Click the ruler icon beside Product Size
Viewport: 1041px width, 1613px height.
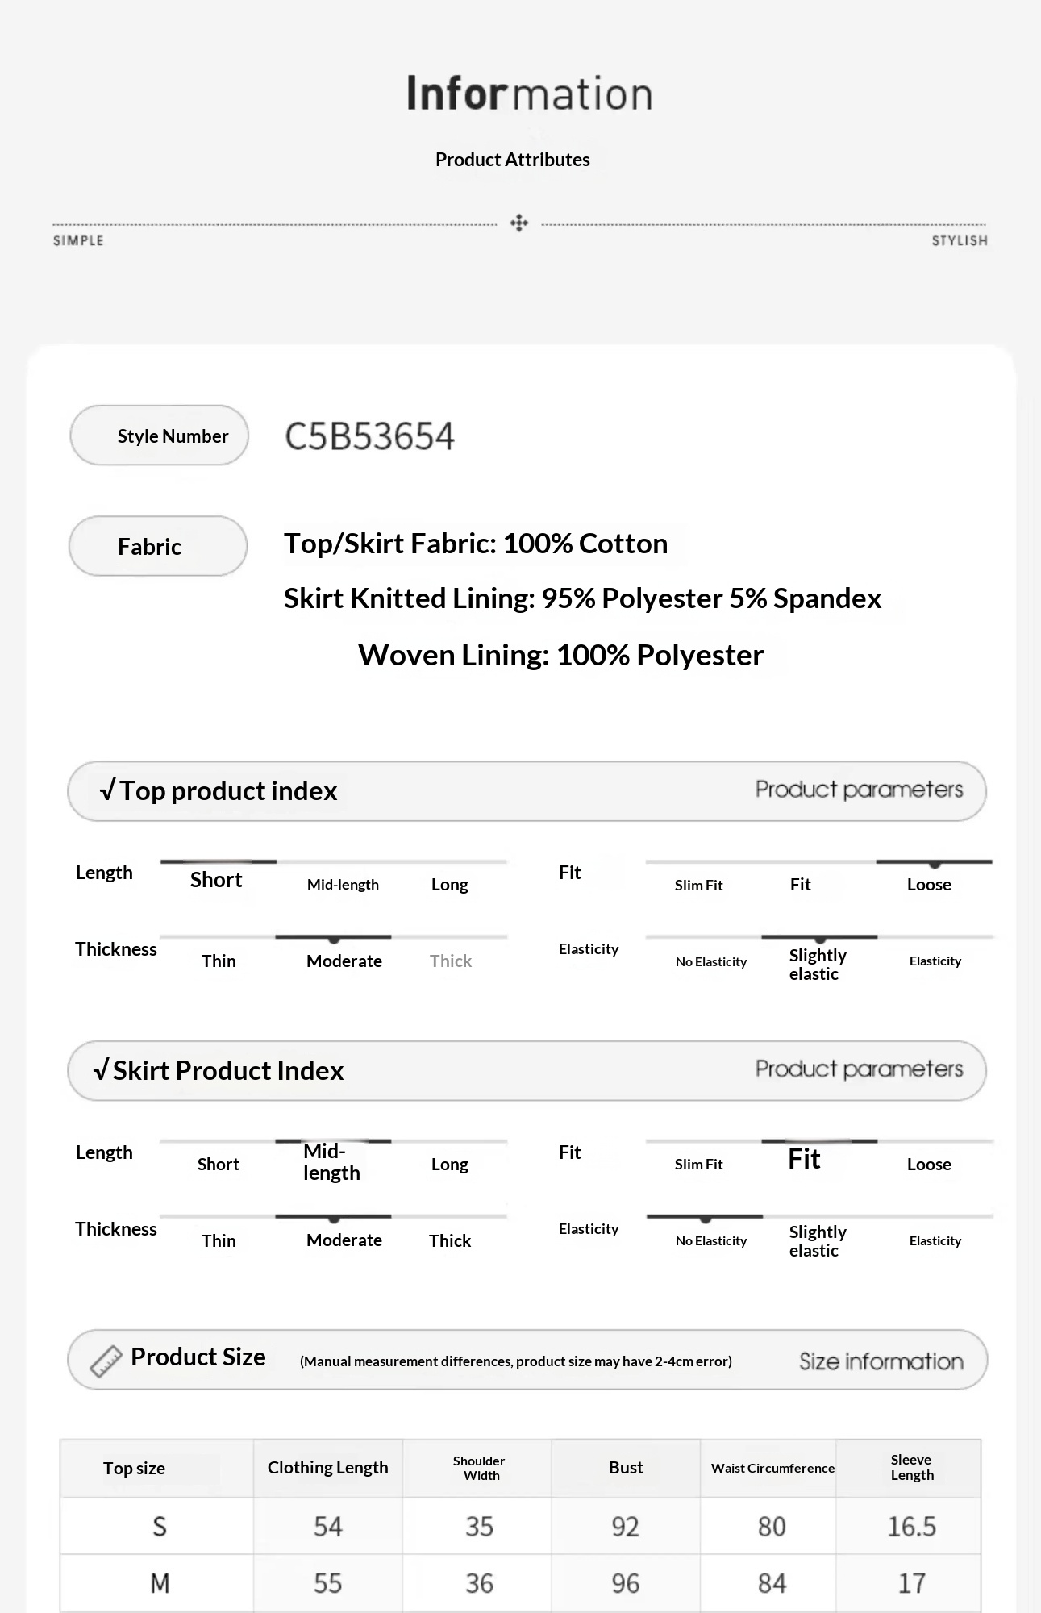click(x=106, y=1361)
